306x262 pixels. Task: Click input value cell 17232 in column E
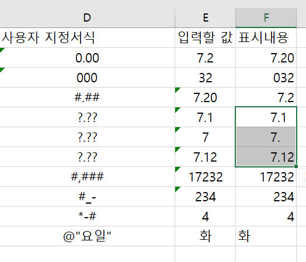click(206, 177)
